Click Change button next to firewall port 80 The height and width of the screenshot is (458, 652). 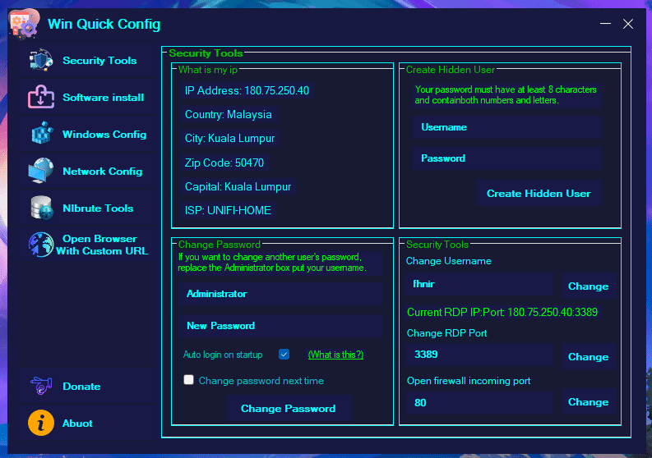click(589, 402)
